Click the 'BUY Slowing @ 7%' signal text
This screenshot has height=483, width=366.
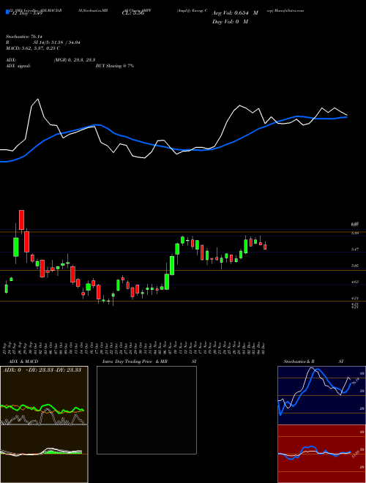click(x=115, y=66)
